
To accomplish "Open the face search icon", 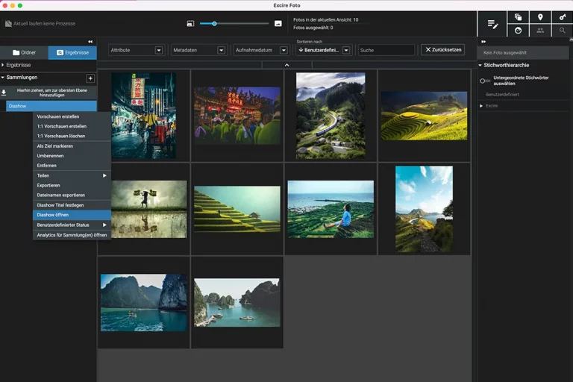I will [518, 31].
